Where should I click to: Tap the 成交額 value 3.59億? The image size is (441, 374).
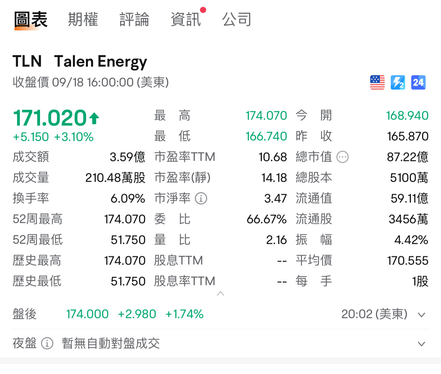pos(128,157)
